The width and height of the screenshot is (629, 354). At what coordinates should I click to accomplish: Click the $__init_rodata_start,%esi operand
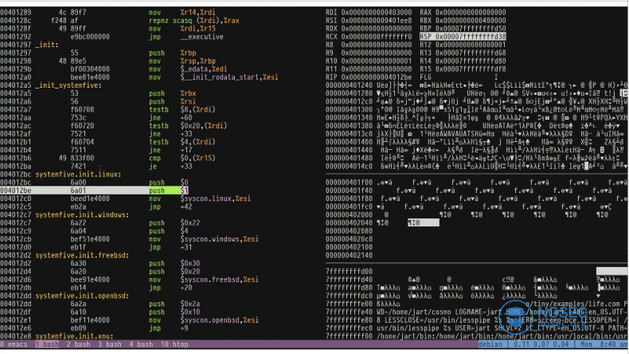229,77
